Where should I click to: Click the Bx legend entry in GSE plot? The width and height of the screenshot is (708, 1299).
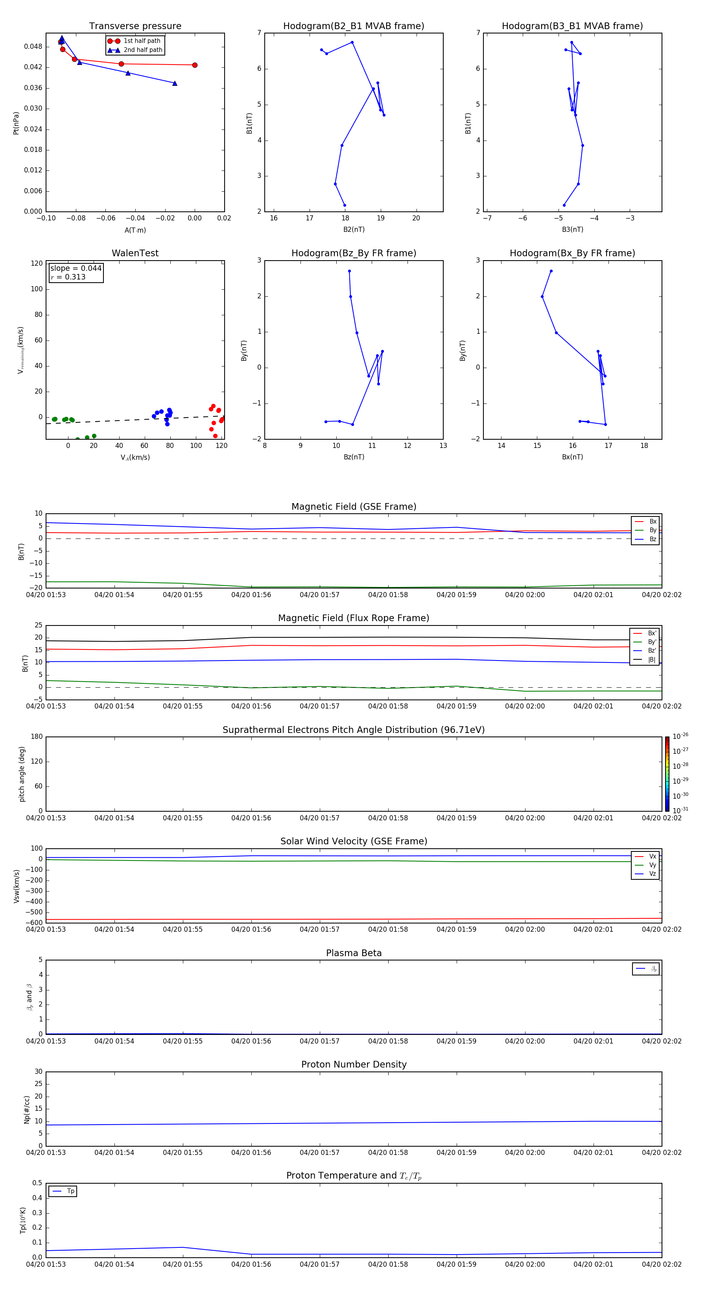pos(645,522)
